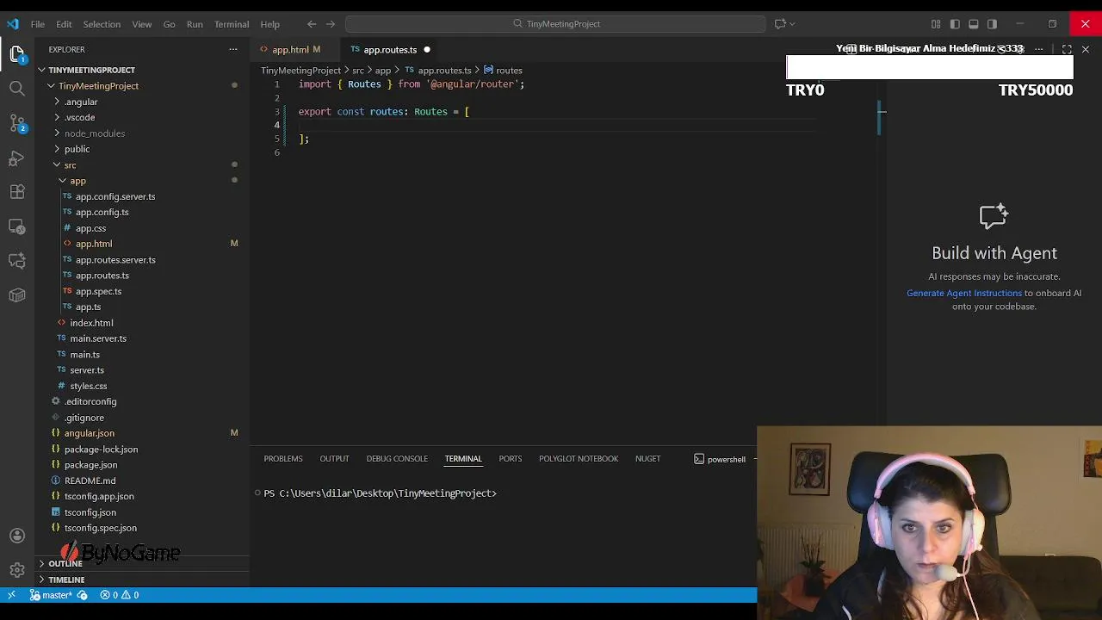The height and width of the screenshot is (620, 1102).
Task: Switch to the DEBUG CONSOLE tab
Action: click(x=397, y=459)
